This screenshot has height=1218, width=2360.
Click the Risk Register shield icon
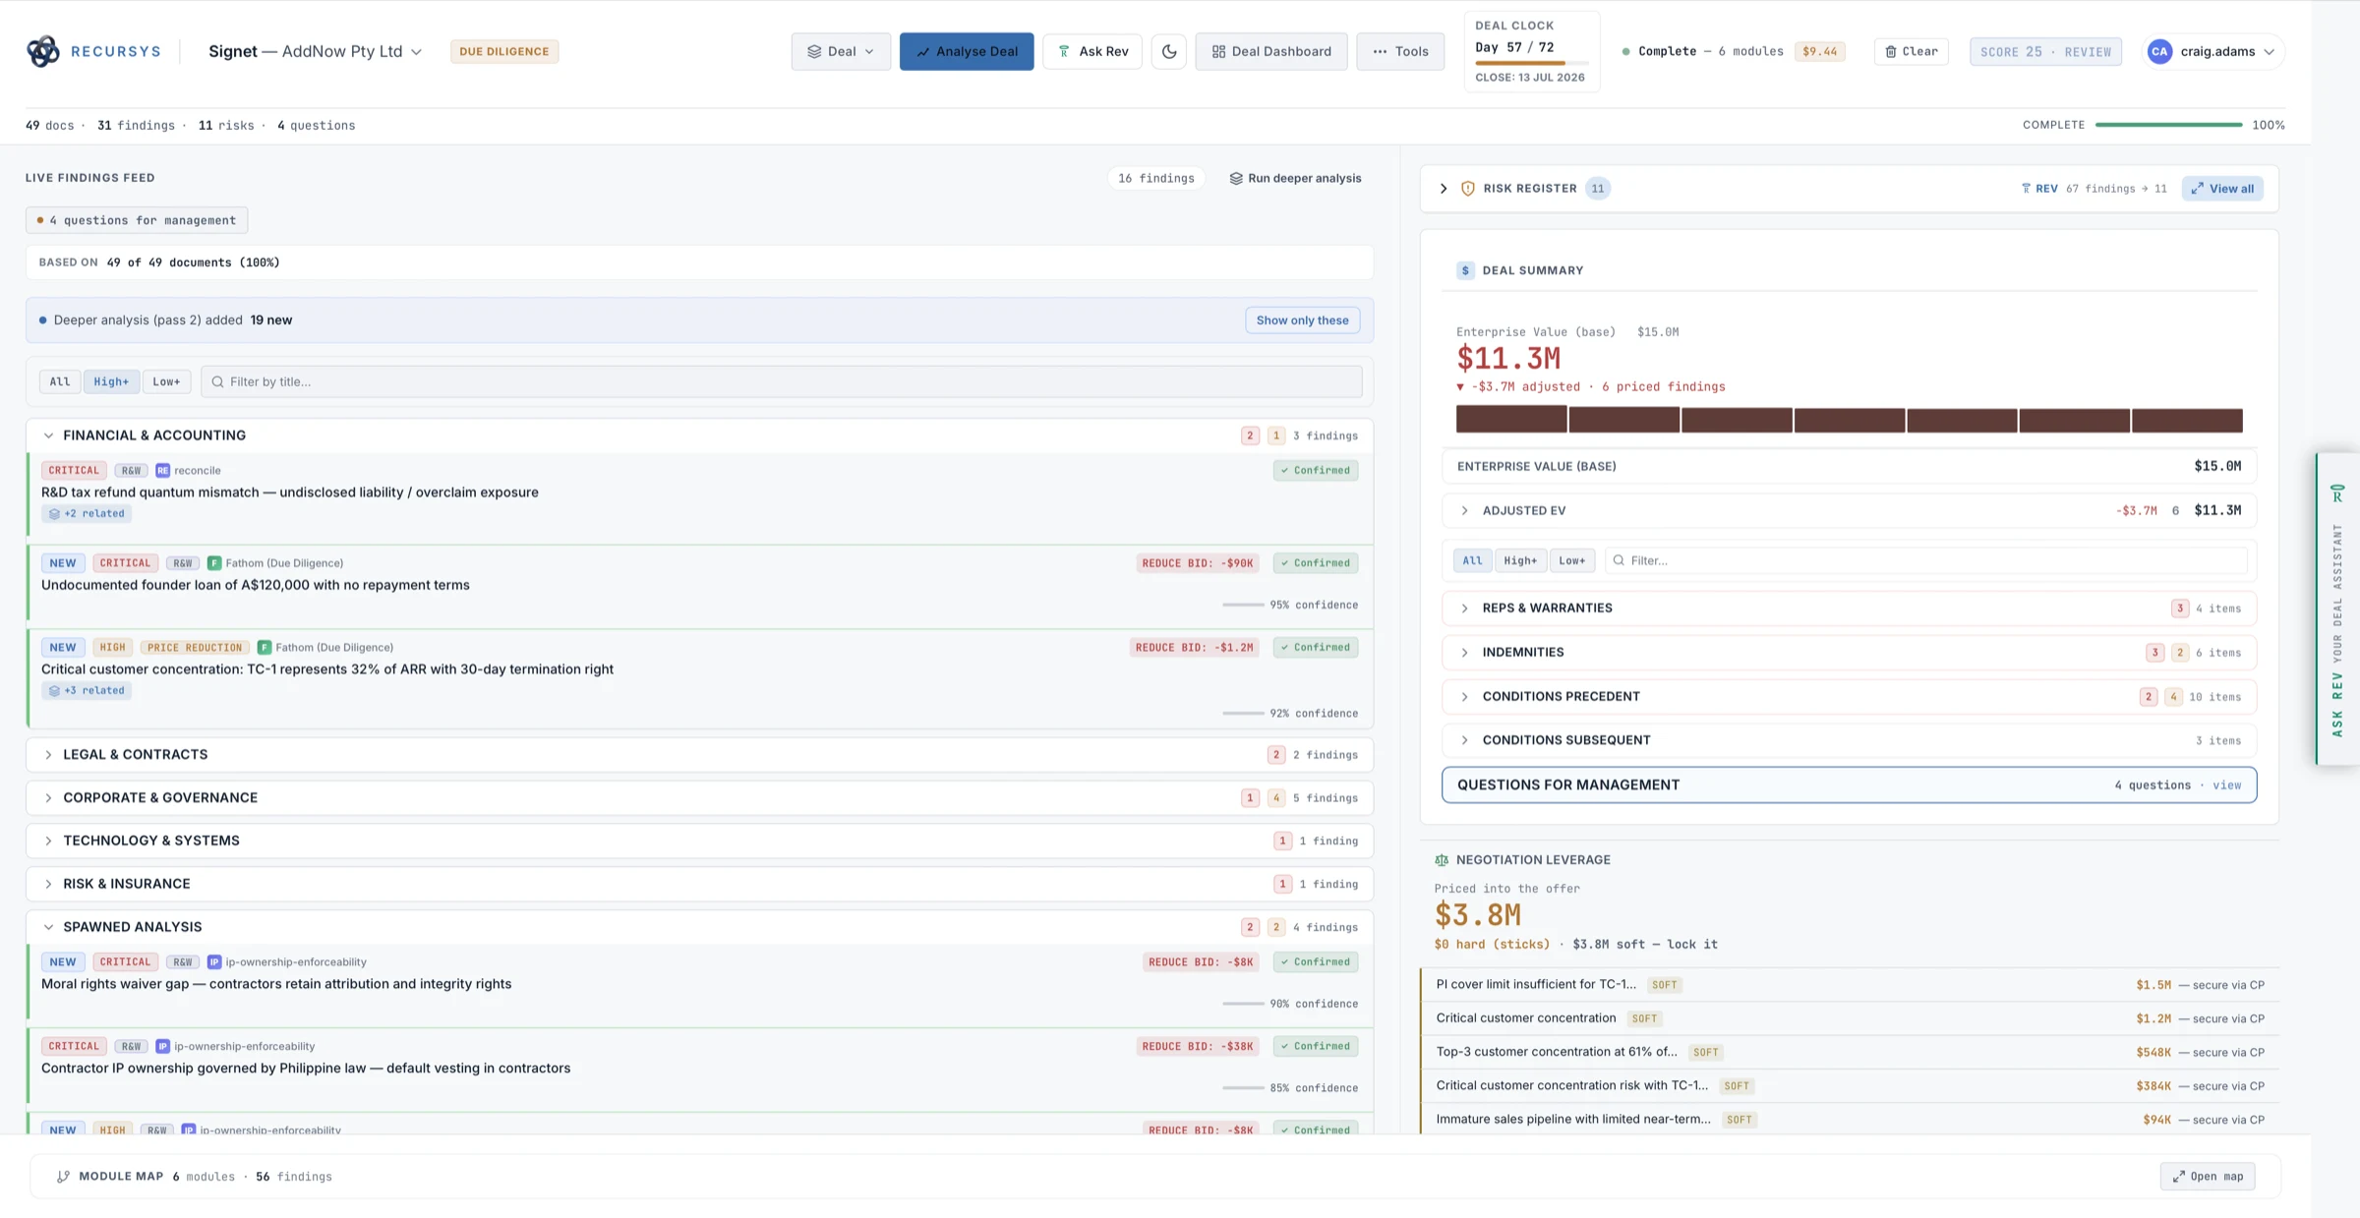click(x=1467, y=189)
